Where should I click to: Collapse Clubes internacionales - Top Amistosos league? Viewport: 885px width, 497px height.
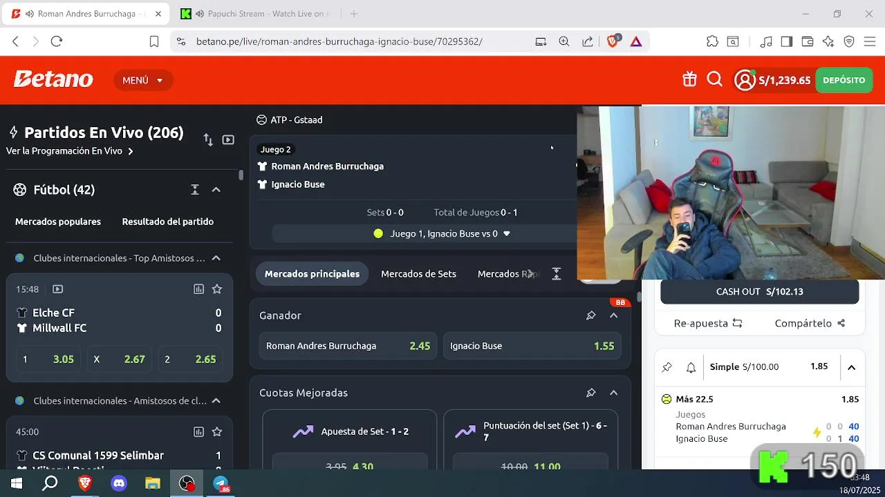[216, 258]
